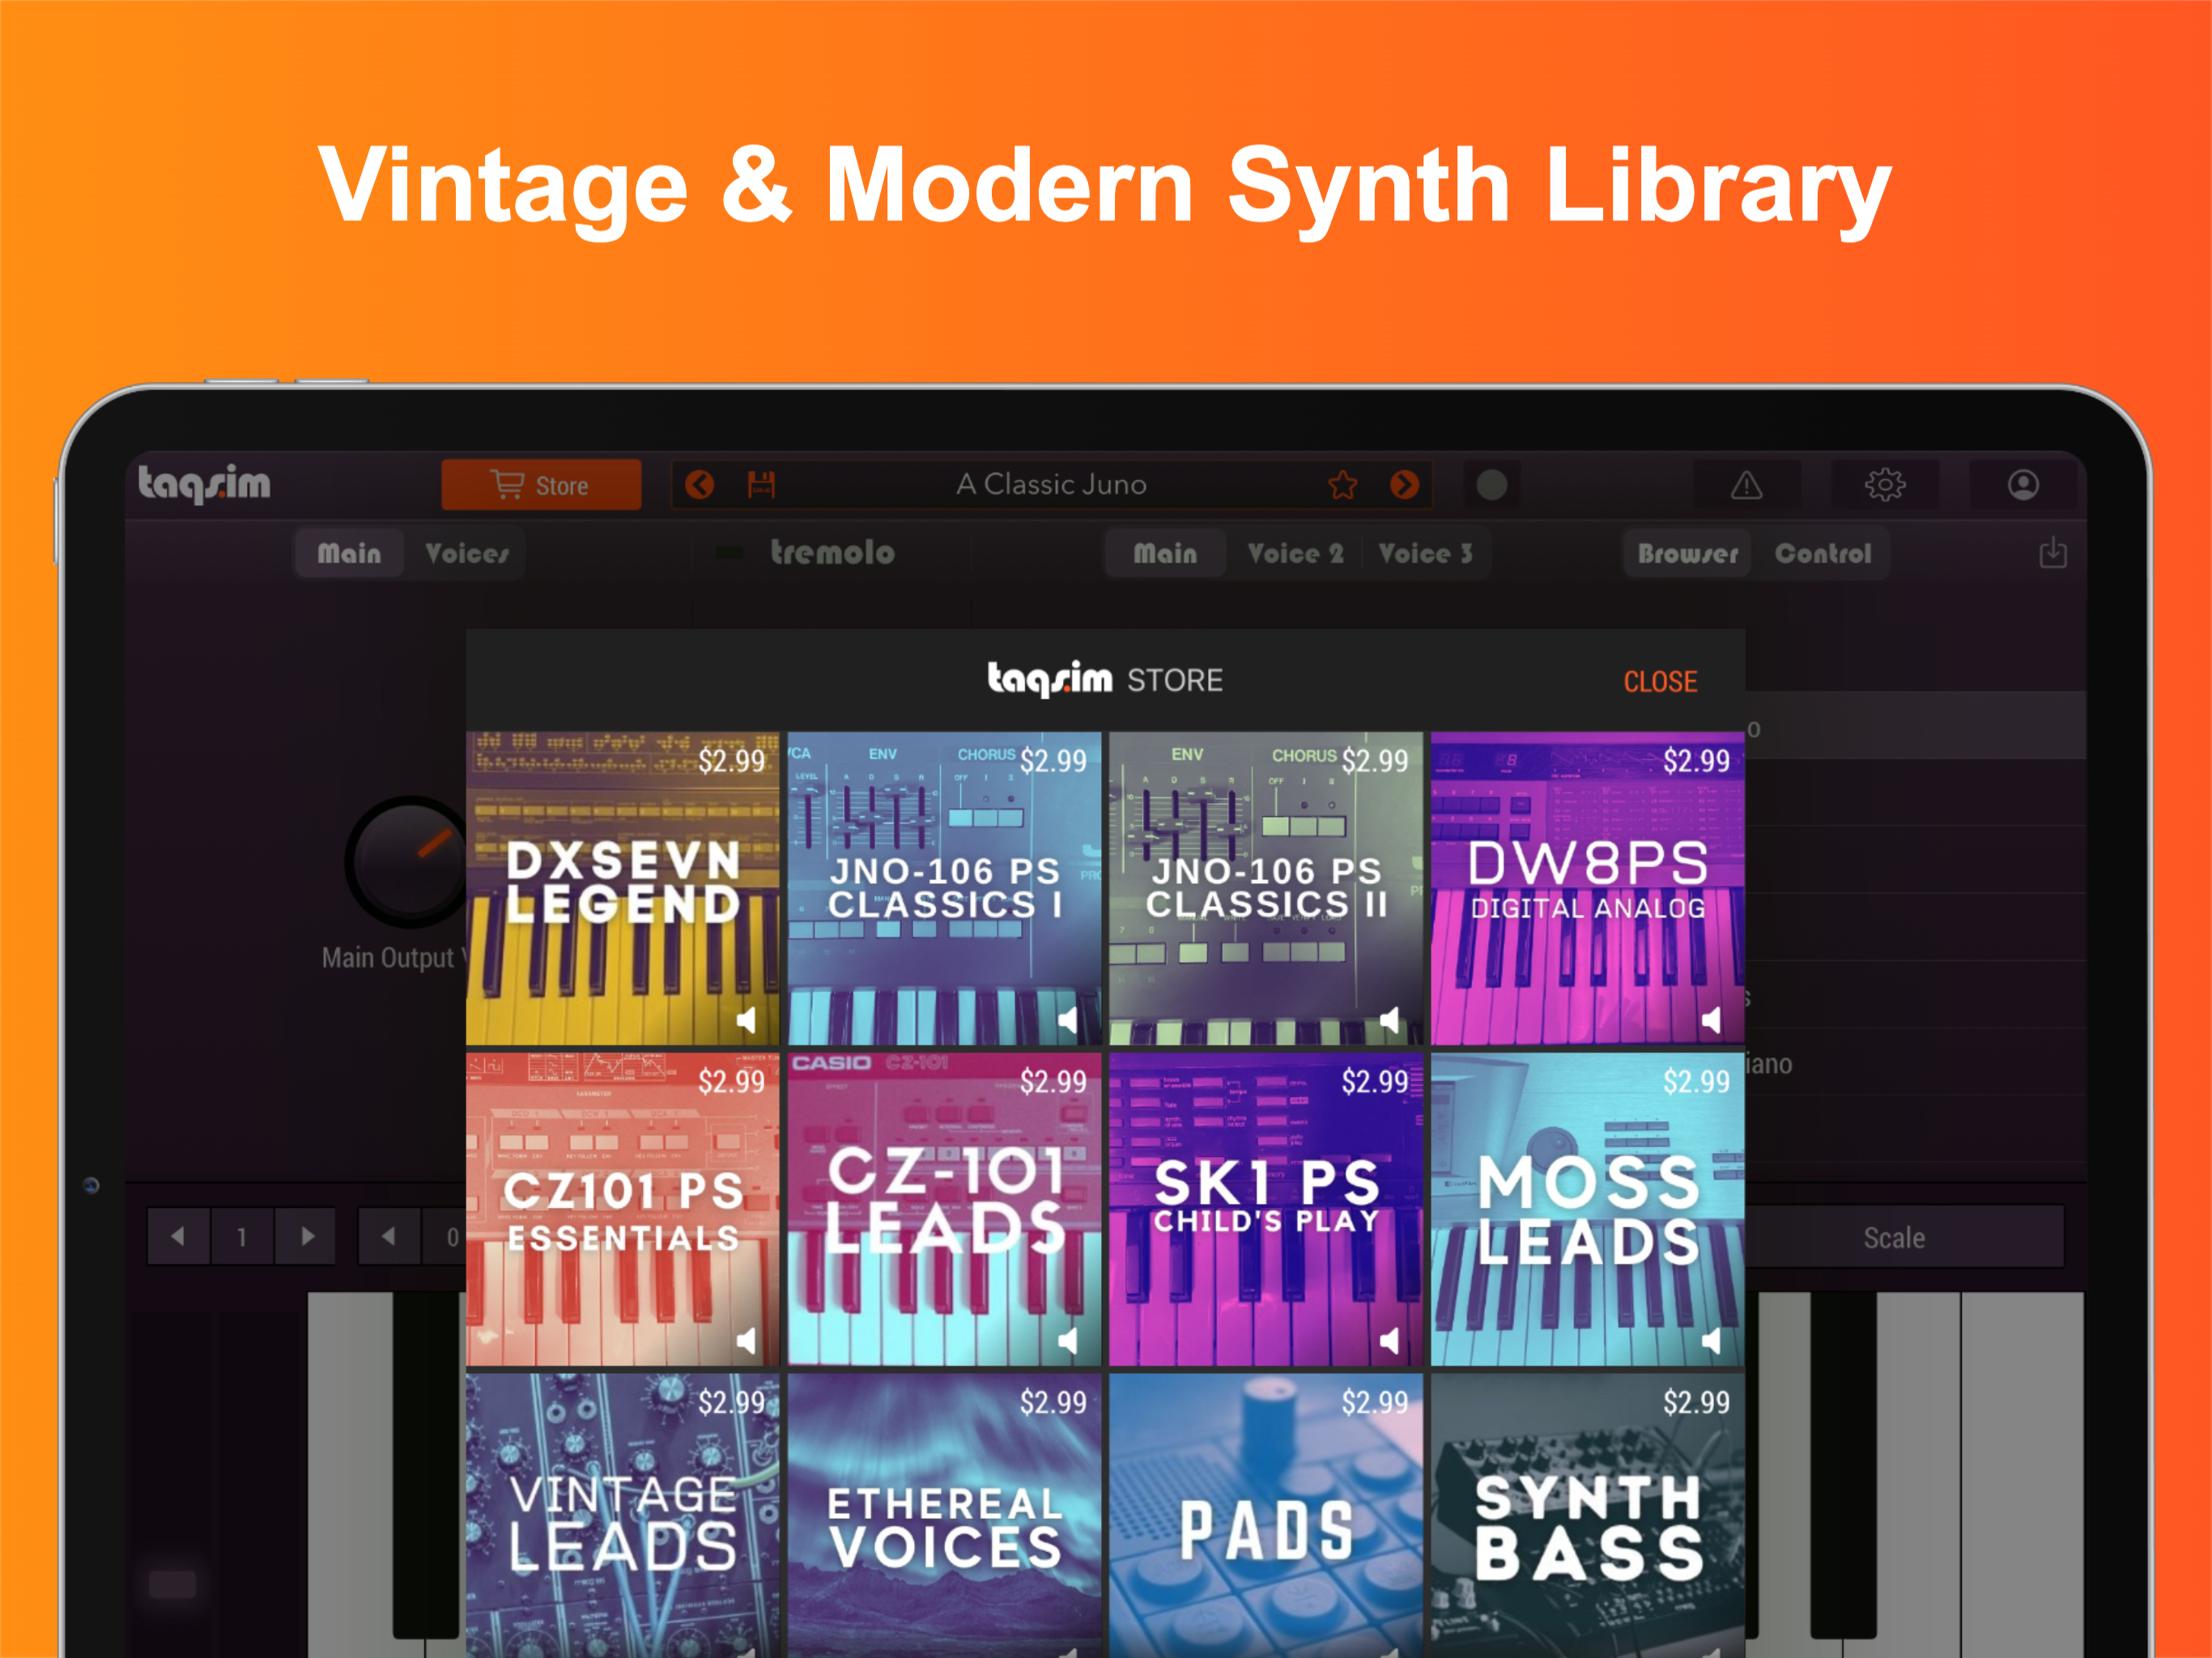Image resolution: width=2212 pixels, height=1658 pixels.
Task: Select the left Main tab
Action: [x=349, y=553]
